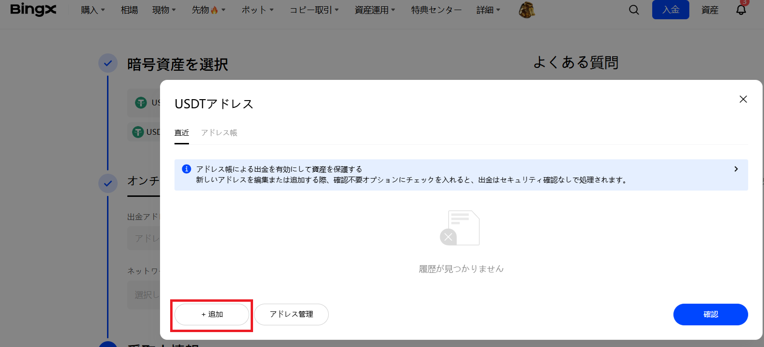Click the first step checkmark circle
This screenshot has height=347, width=764.
[x=108, y=63]
